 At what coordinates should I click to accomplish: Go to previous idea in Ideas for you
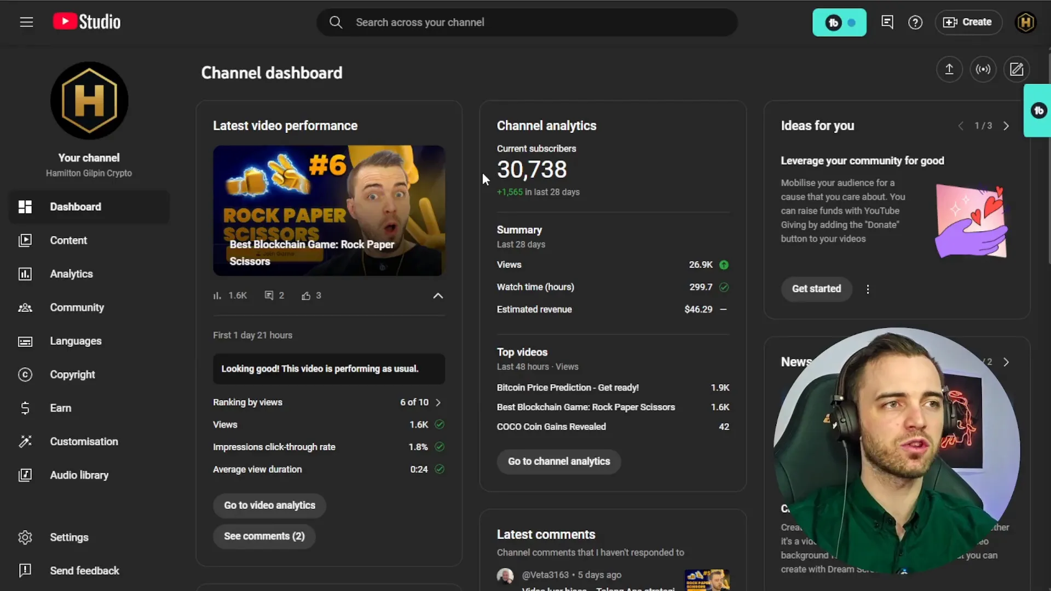click(x=961, y=126)
